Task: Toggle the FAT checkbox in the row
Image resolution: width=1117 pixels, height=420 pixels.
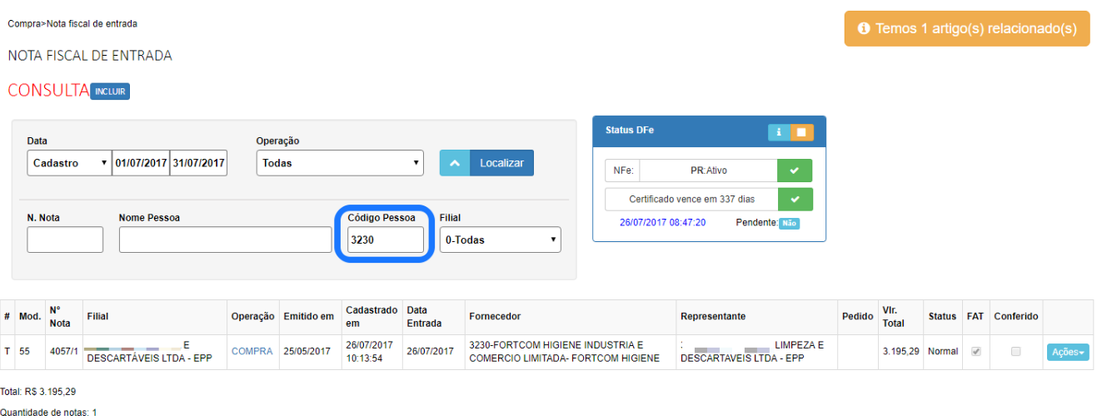Action: coord(976,352)
